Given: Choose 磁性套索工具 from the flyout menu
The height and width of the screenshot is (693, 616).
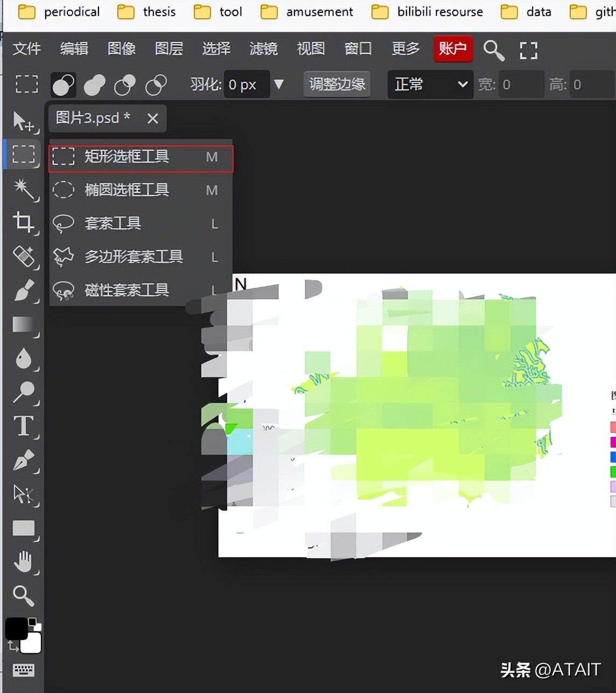Looking at the screenshot, I should pyautogui.click(x=127, y=290).
